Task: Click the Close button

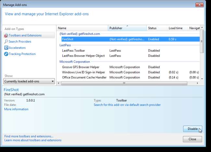Action: [192, 139]
